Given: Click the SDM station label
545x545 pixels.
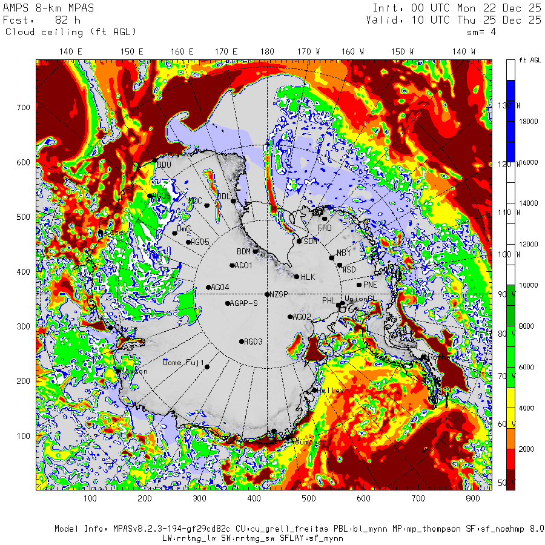Looking at the screenshot, I should coord(311,241).
